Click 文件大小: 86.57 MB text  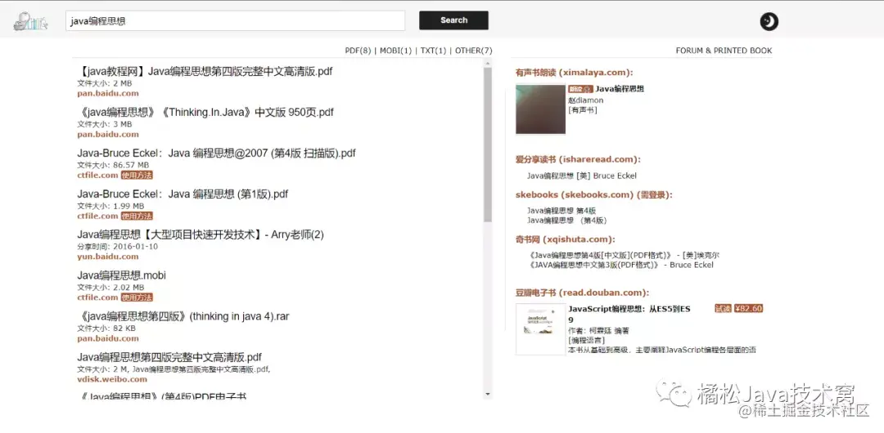[x=113, y=166]
